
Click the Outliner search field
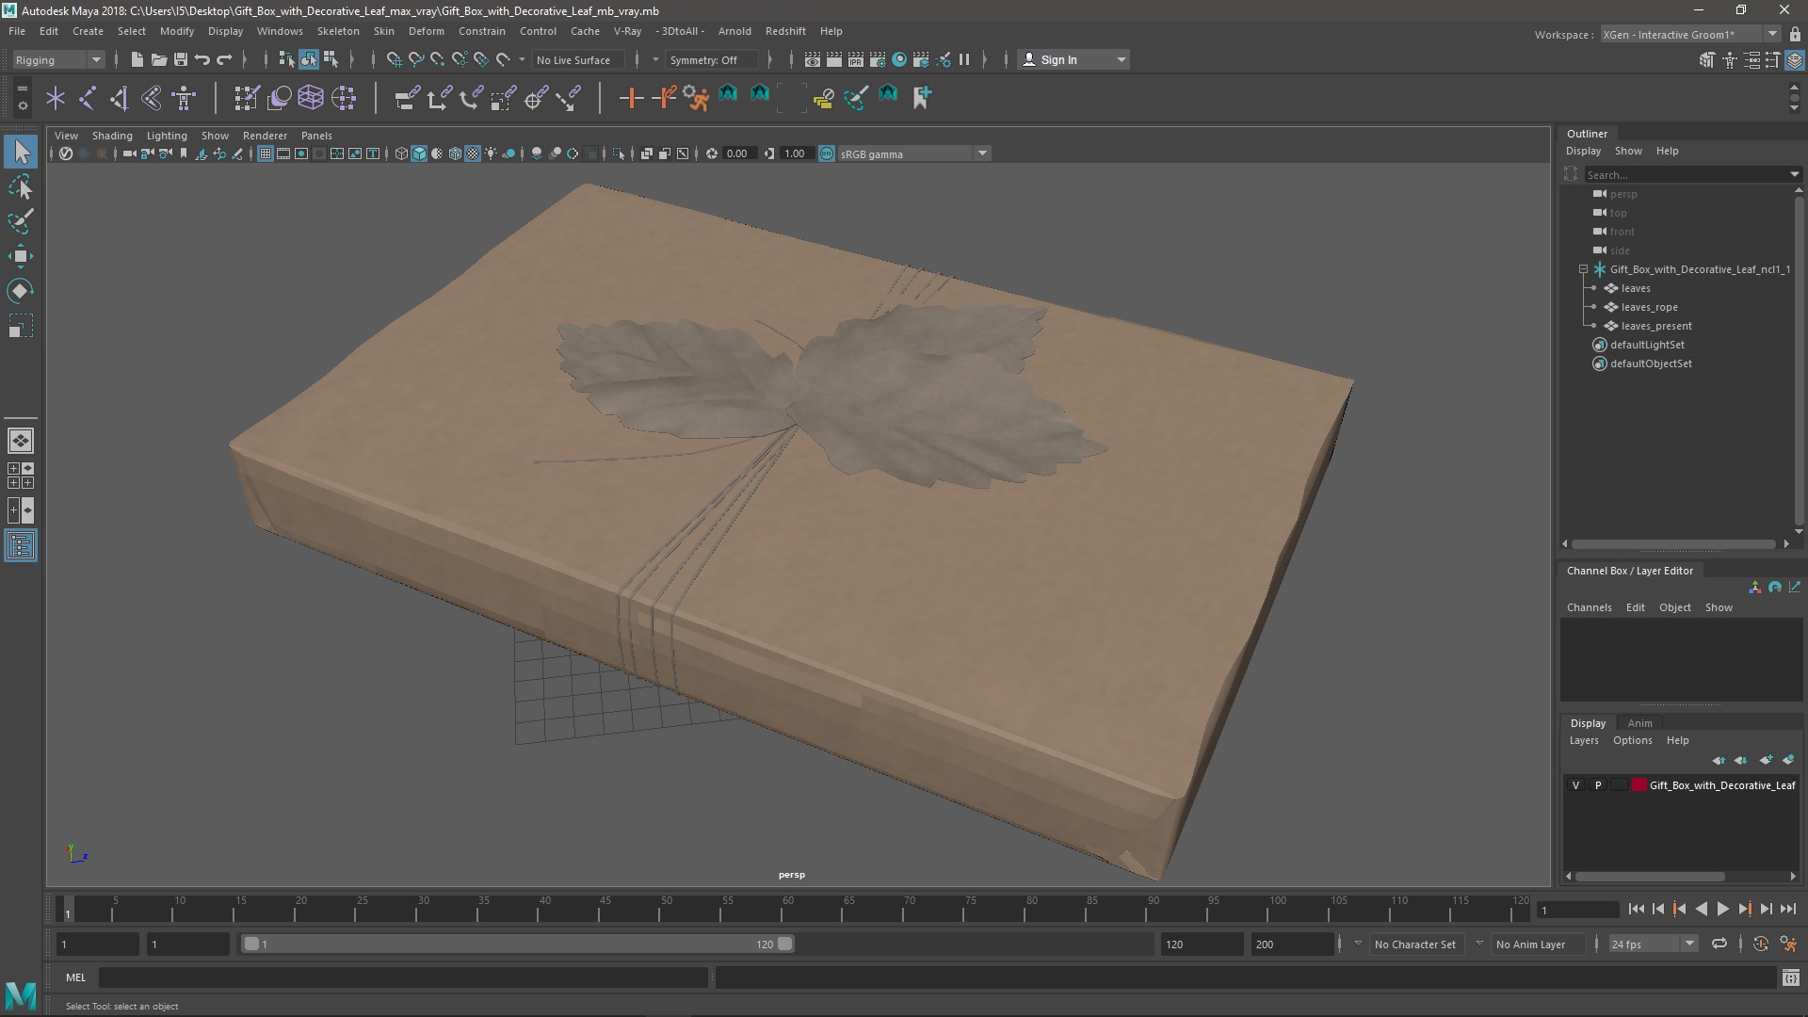tap(1686, 174)
